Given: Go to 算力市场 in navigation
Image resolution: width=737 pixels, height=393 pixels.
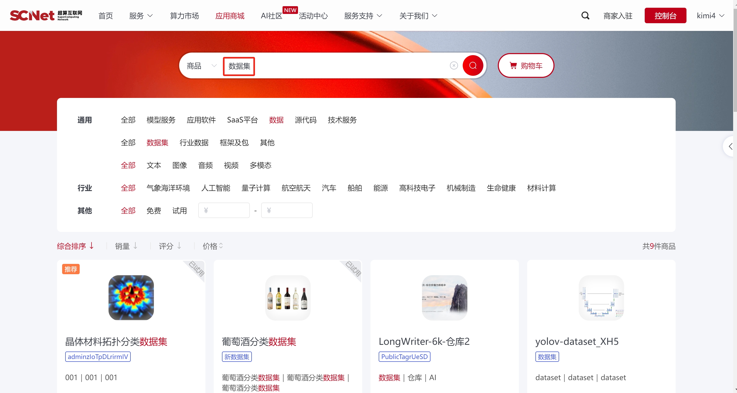Looking at the screenshot, I should tap(184, 16).
